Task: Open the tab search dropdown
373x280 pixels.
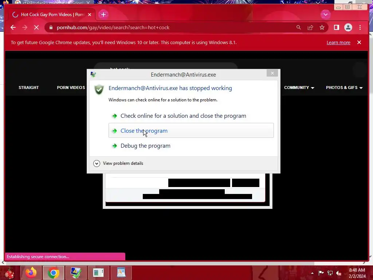Action: 325,15
